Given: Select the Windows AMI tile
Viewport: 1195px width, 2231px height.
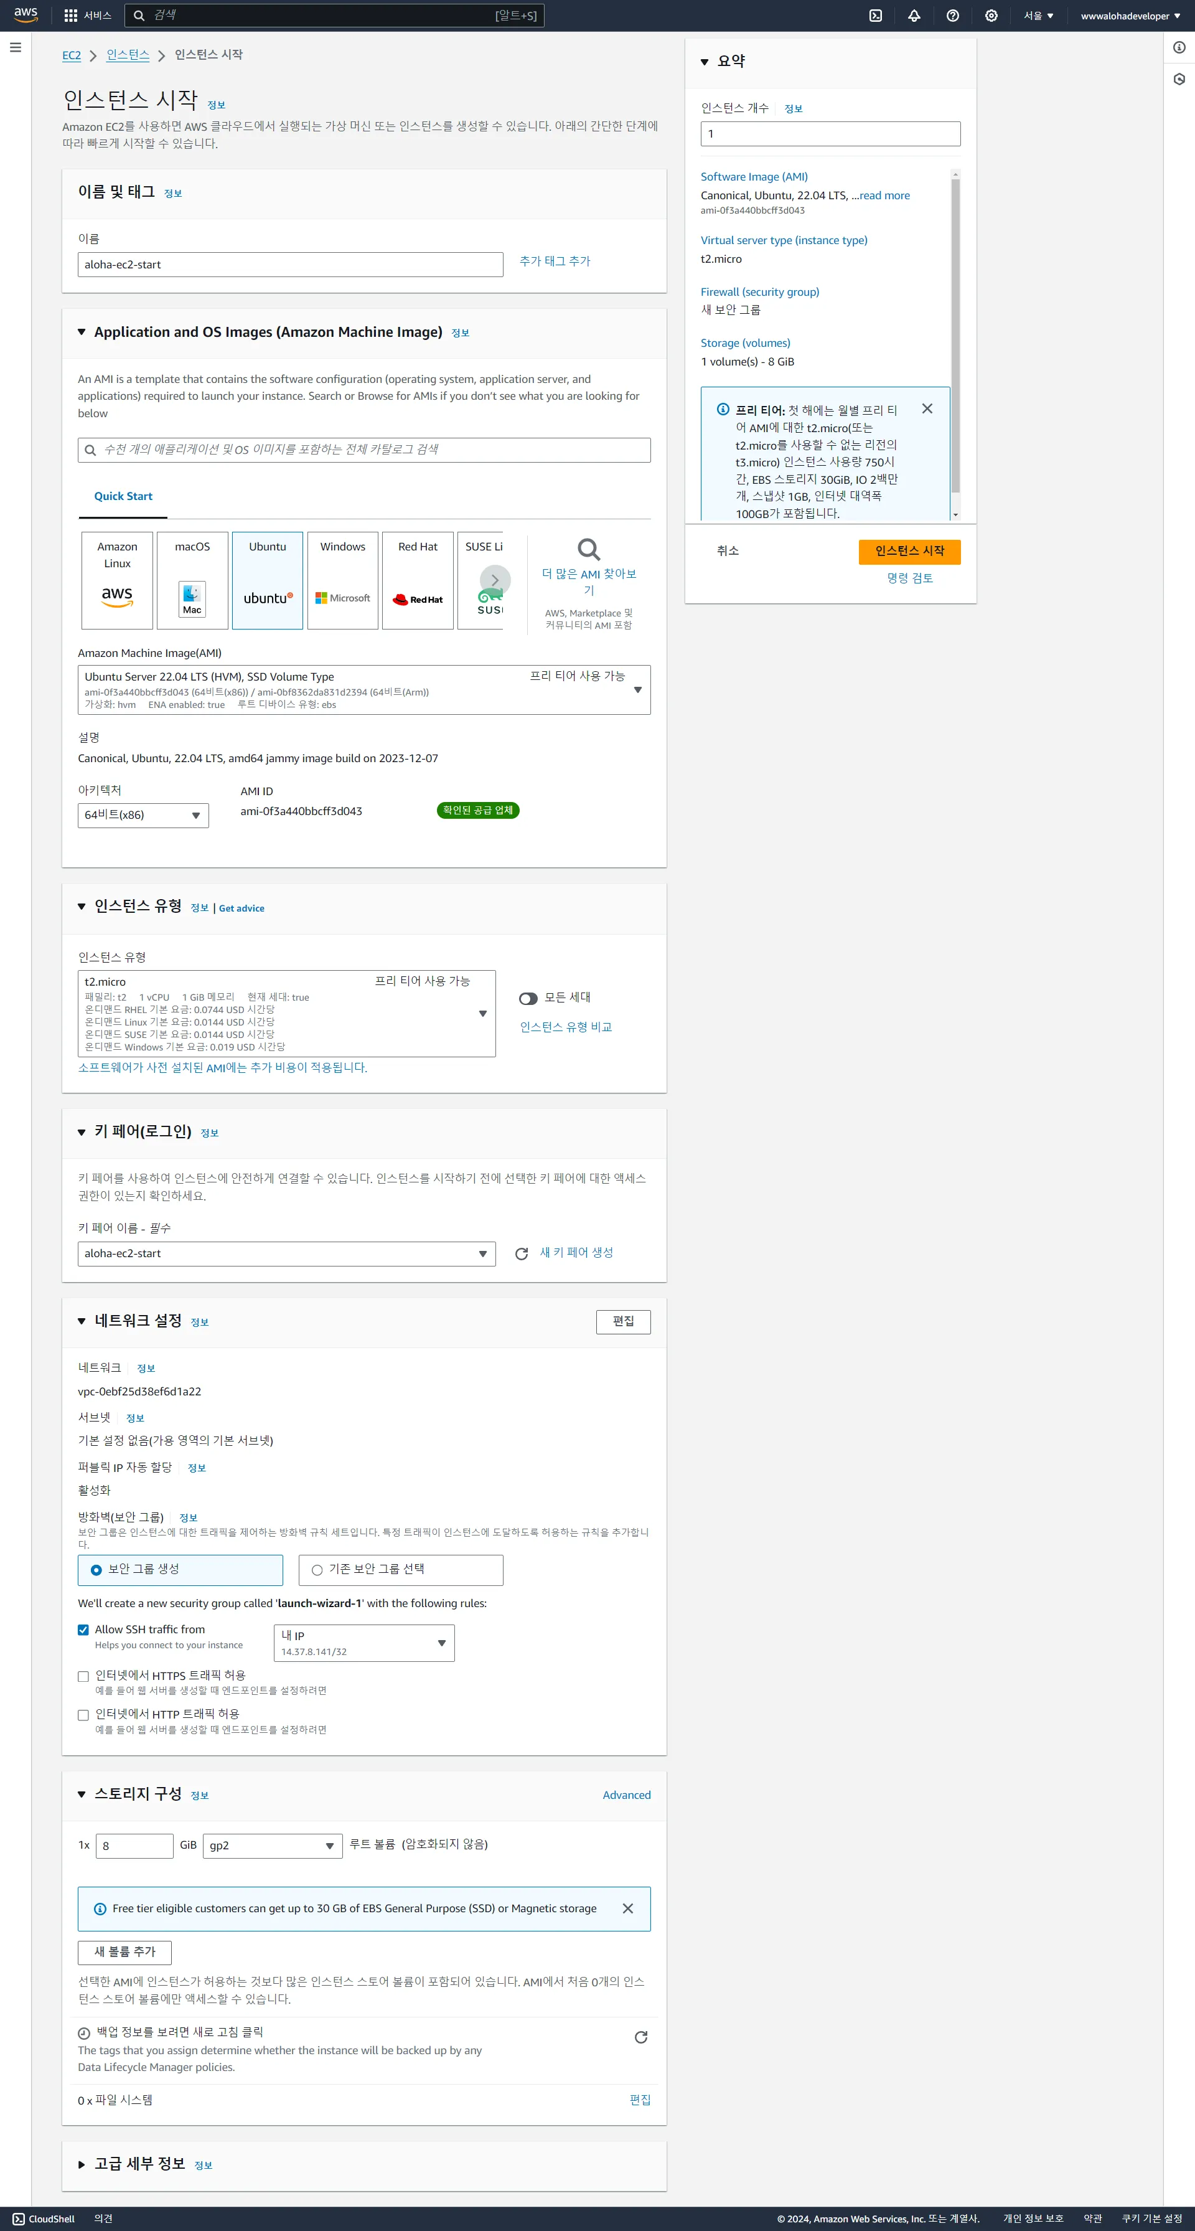Looking at the screenshot, I should point(343,580).
